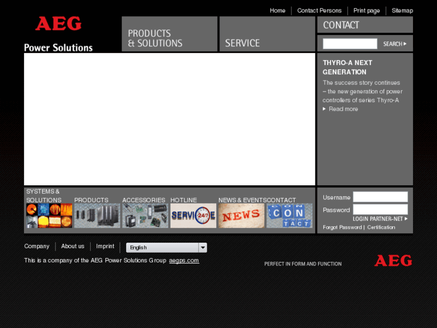
Task: Open Forgot Password link
Action: pos(342,227)
